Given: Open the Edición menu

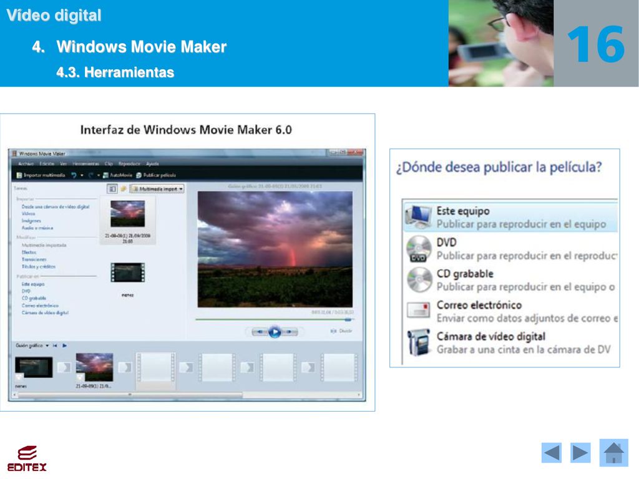Looking at the screenshot, I should 47,164.
